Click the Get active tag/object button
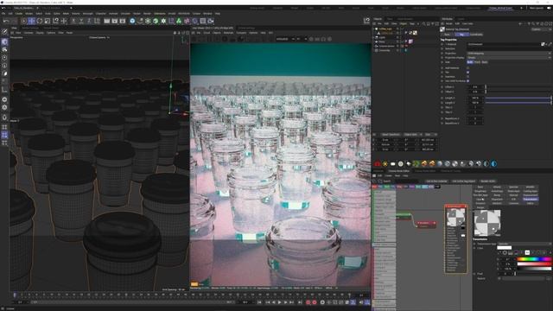Viewport: 553px width, 311px height. tap(463, 181)
